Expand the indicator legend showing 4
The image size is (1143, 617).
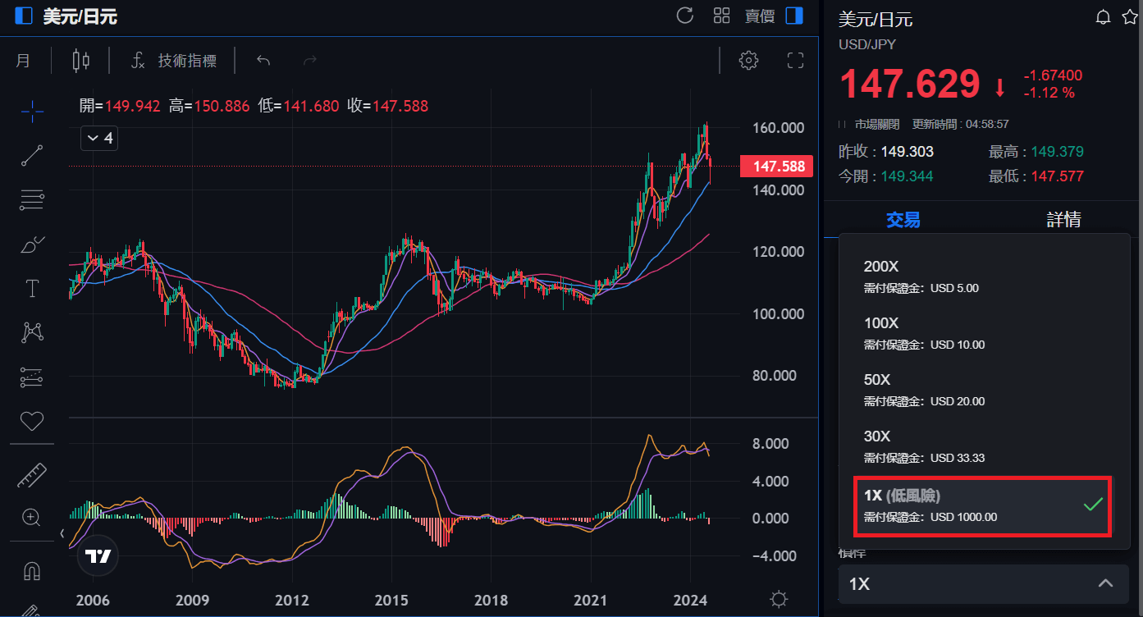click(x=98, y=138)
